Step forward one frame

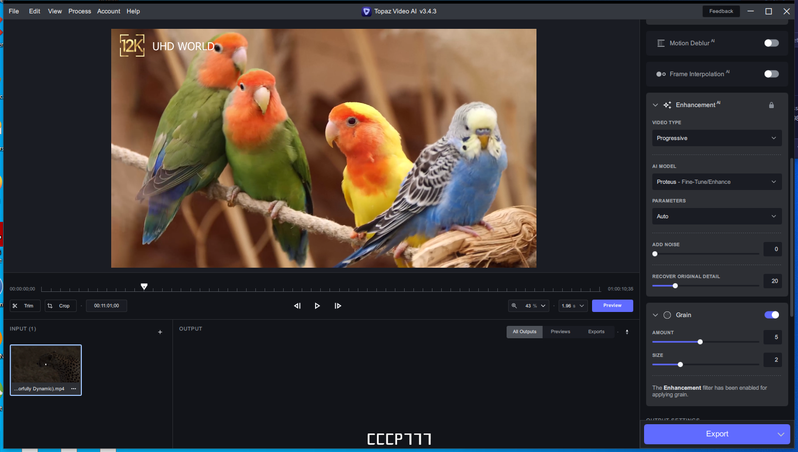[338, 306]
